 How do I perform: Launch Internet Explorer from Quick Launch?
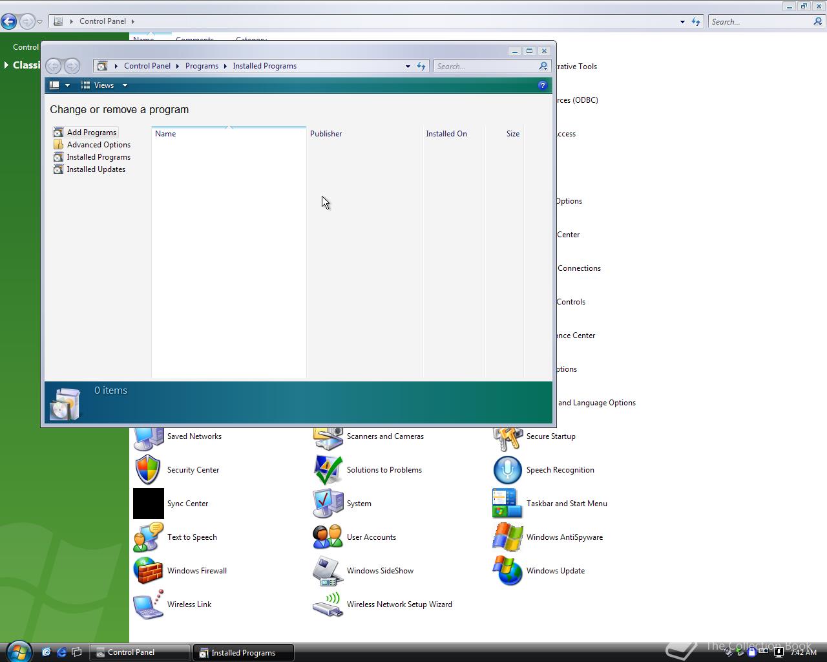[62, 652]
